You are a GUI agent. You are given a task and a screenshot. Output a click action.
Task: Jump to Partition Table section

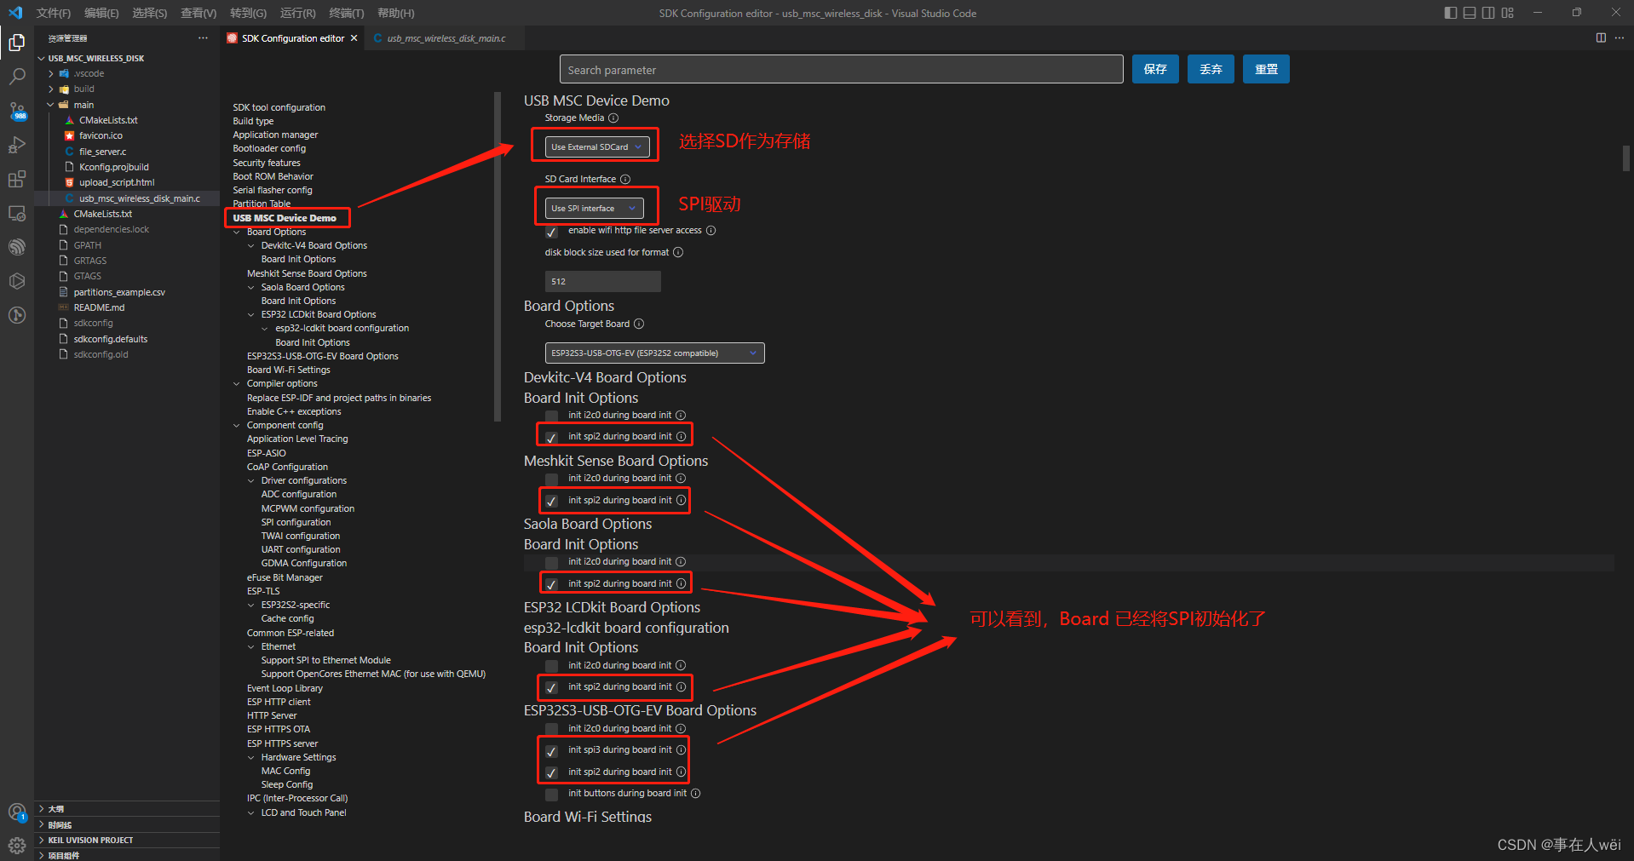click(x=262, y=204)
